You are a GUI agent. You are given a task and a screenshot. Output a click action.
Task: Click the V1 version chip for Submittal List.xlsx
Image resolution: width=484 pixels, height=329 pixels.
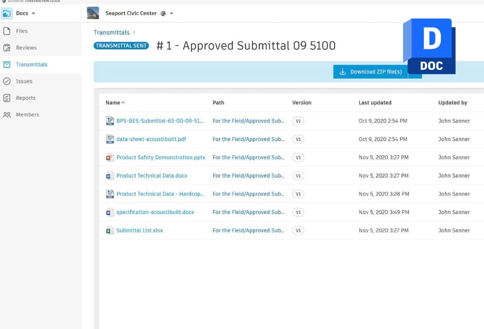click(x=298, y=230)
